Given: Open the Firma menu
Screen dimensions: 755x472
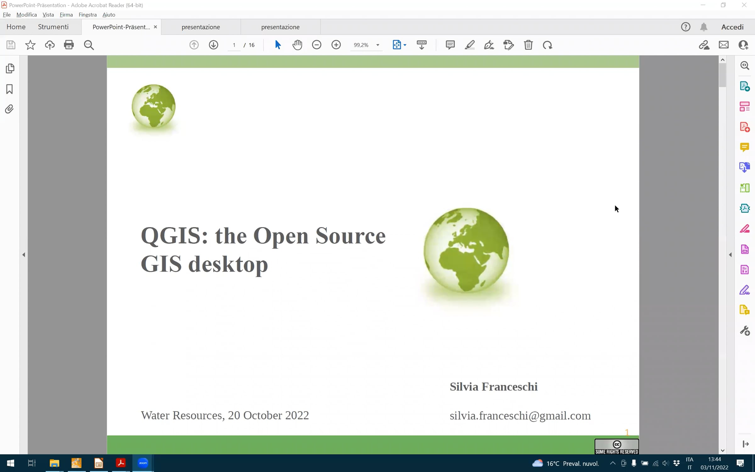Looking at the screenshot, I should (x=66, y=14).
